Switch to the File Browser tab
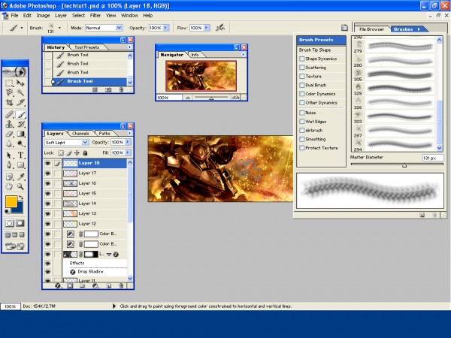The height and width of the screenshot is (338, 451). pos(371,29)
